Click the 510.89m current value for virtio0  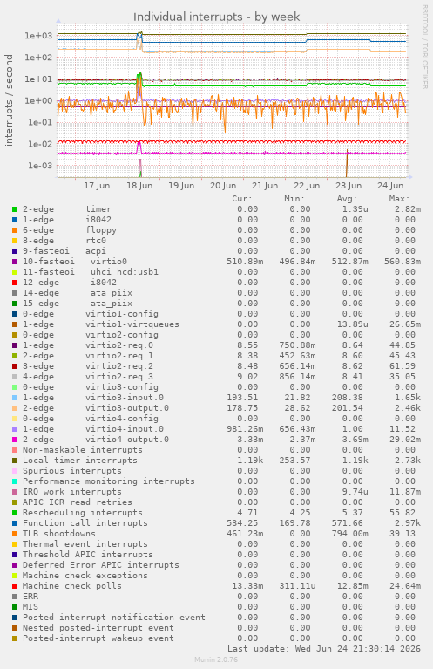point(245,262)
